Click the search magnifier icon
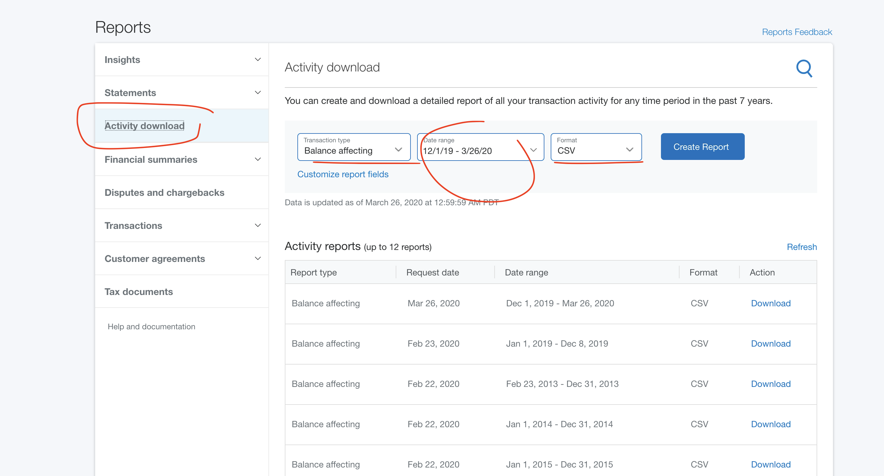Viewport: 884px width, 476px height. point(804,68)
